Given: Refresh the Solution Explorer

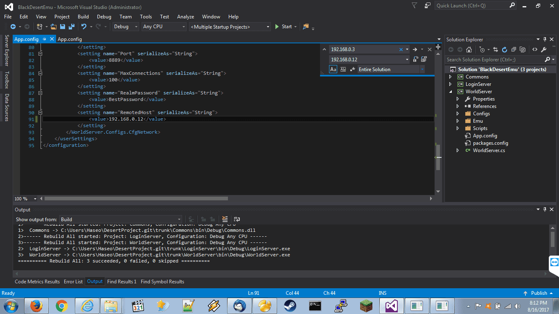Looking at the screenshot, I should pos(505,49).
